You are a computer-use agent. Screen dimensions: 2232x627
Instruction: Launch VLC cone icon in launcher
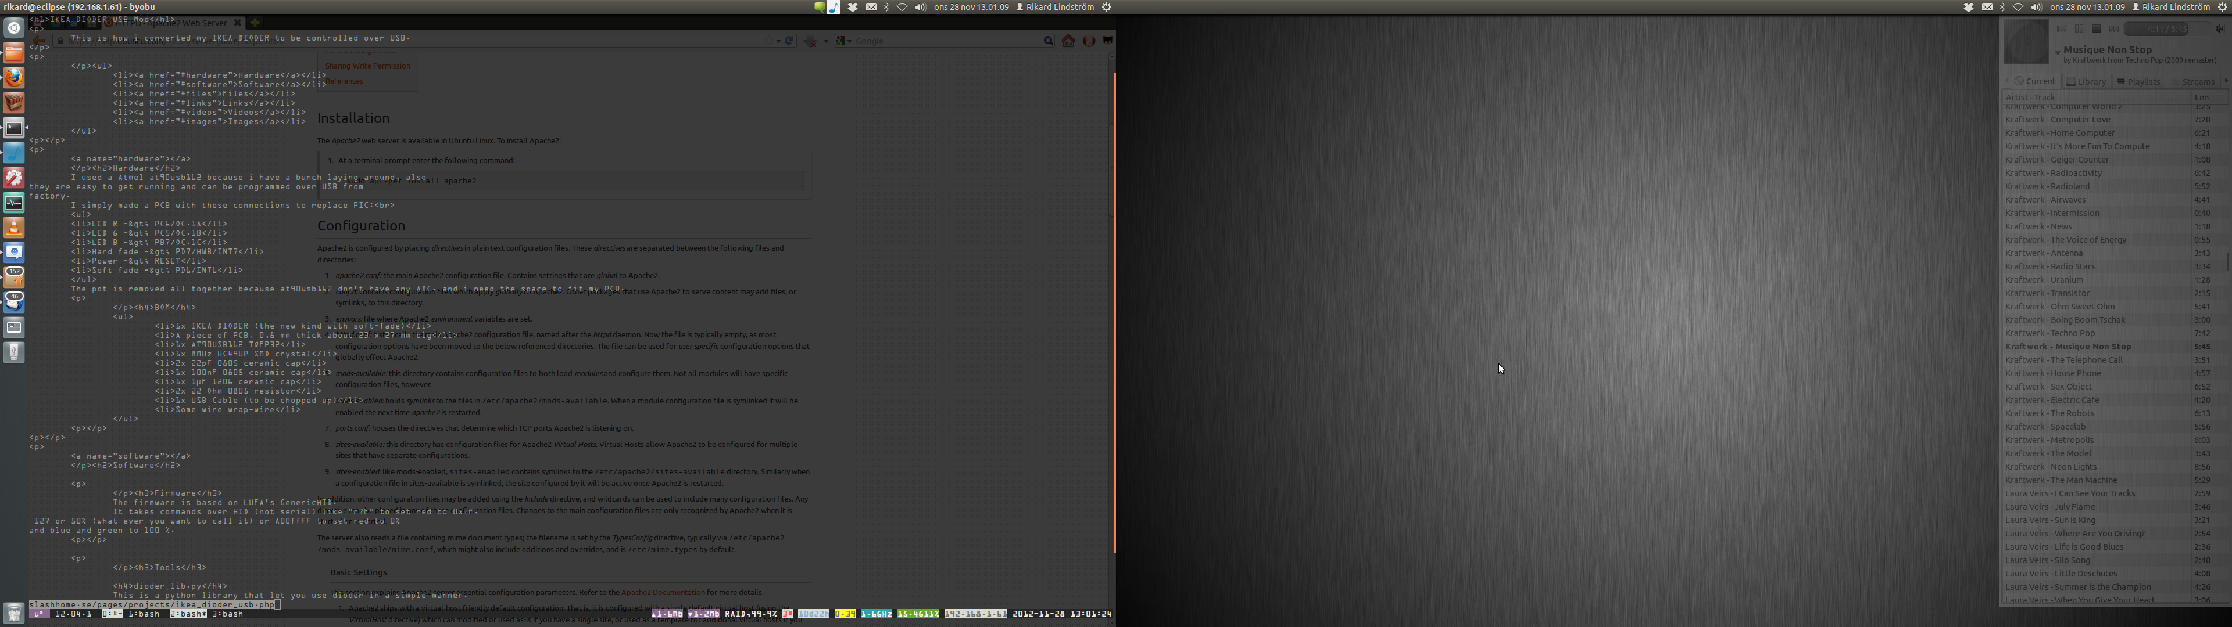[14, 228]
